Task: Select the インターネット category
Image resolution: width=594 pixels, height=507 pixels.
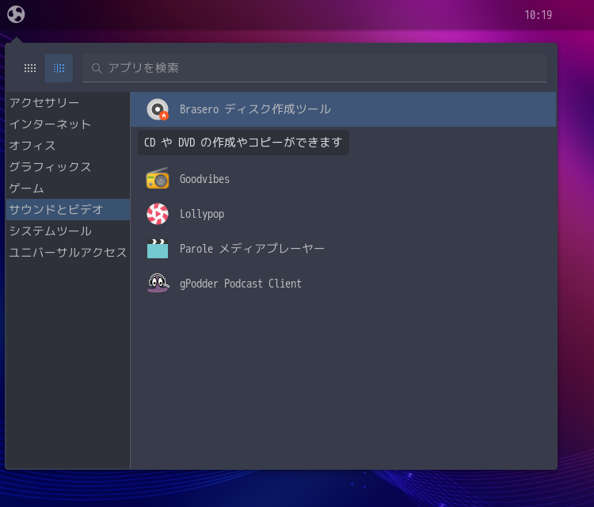Action: coord(68,124)
